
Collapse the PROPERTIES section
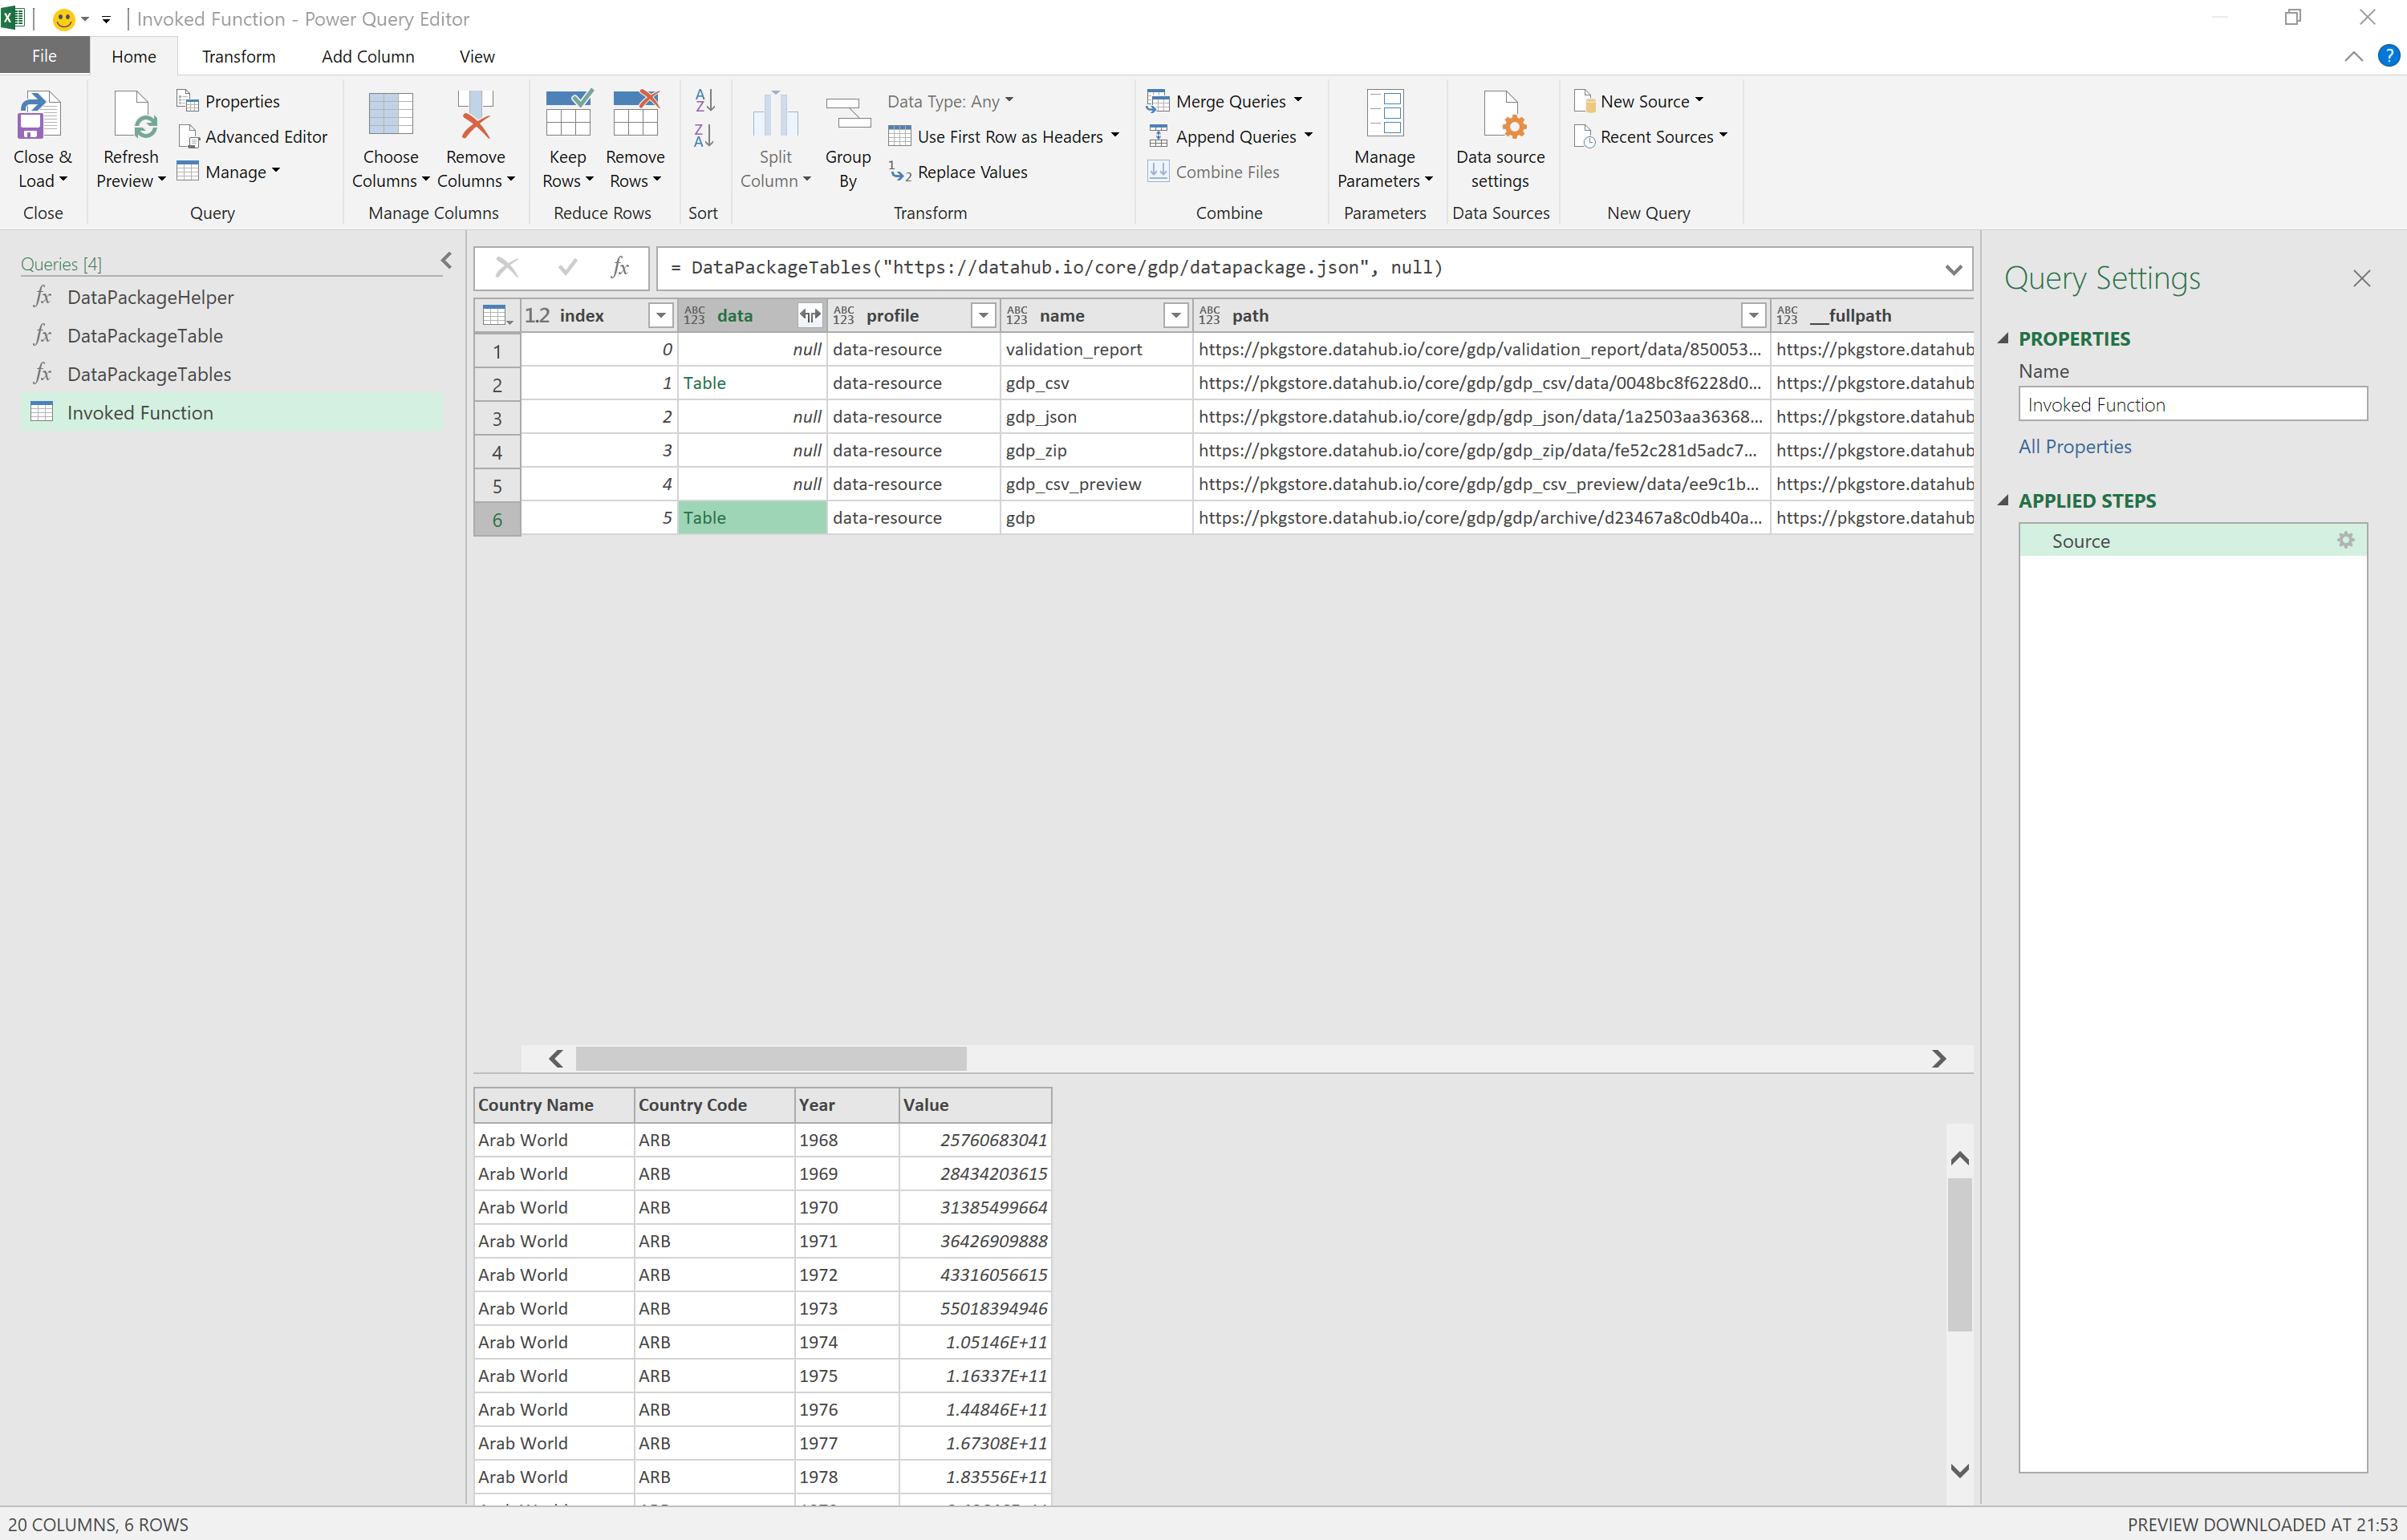tap(2003, 339)
